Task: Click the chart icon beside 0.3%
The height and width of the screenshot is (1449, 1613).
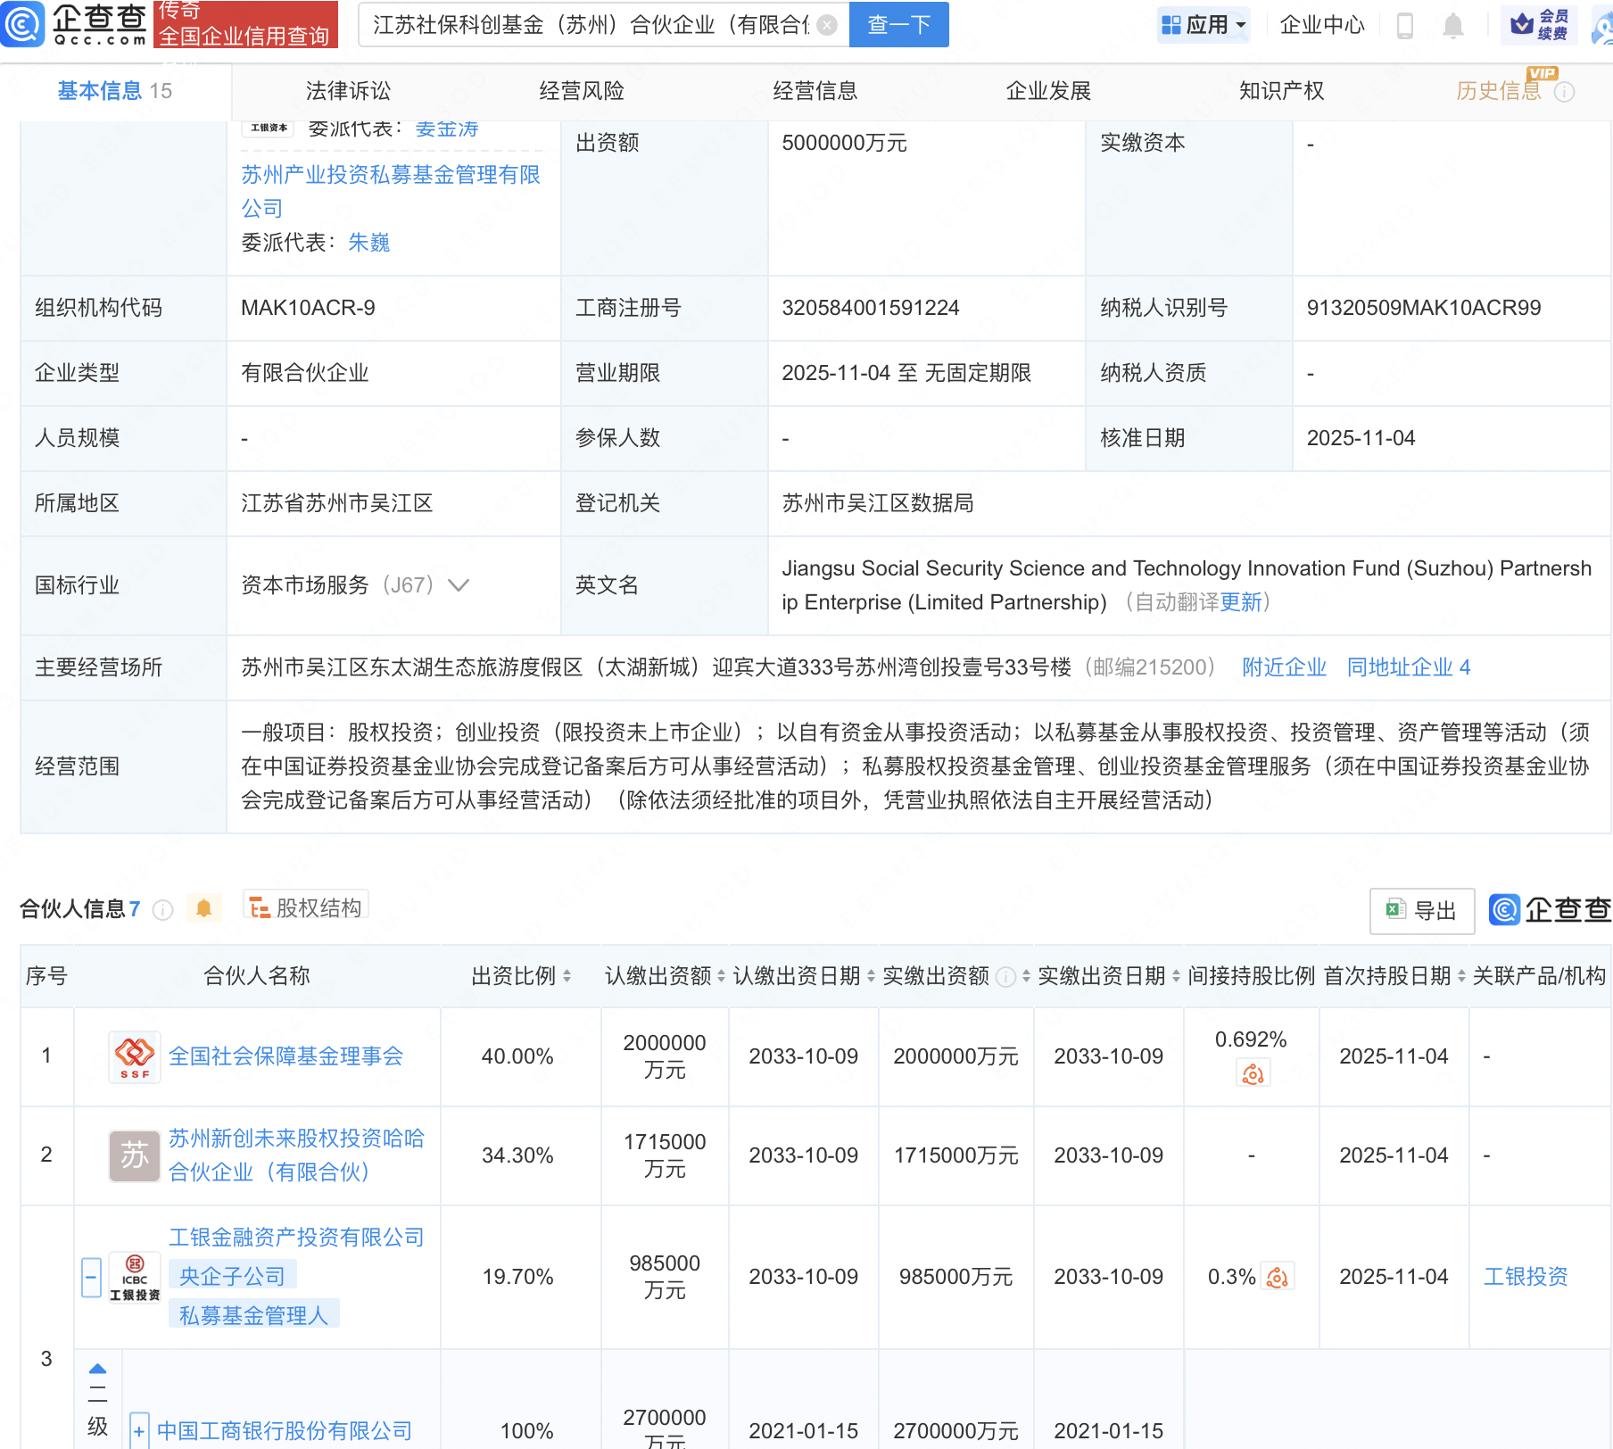Action: point(1277,1278)
